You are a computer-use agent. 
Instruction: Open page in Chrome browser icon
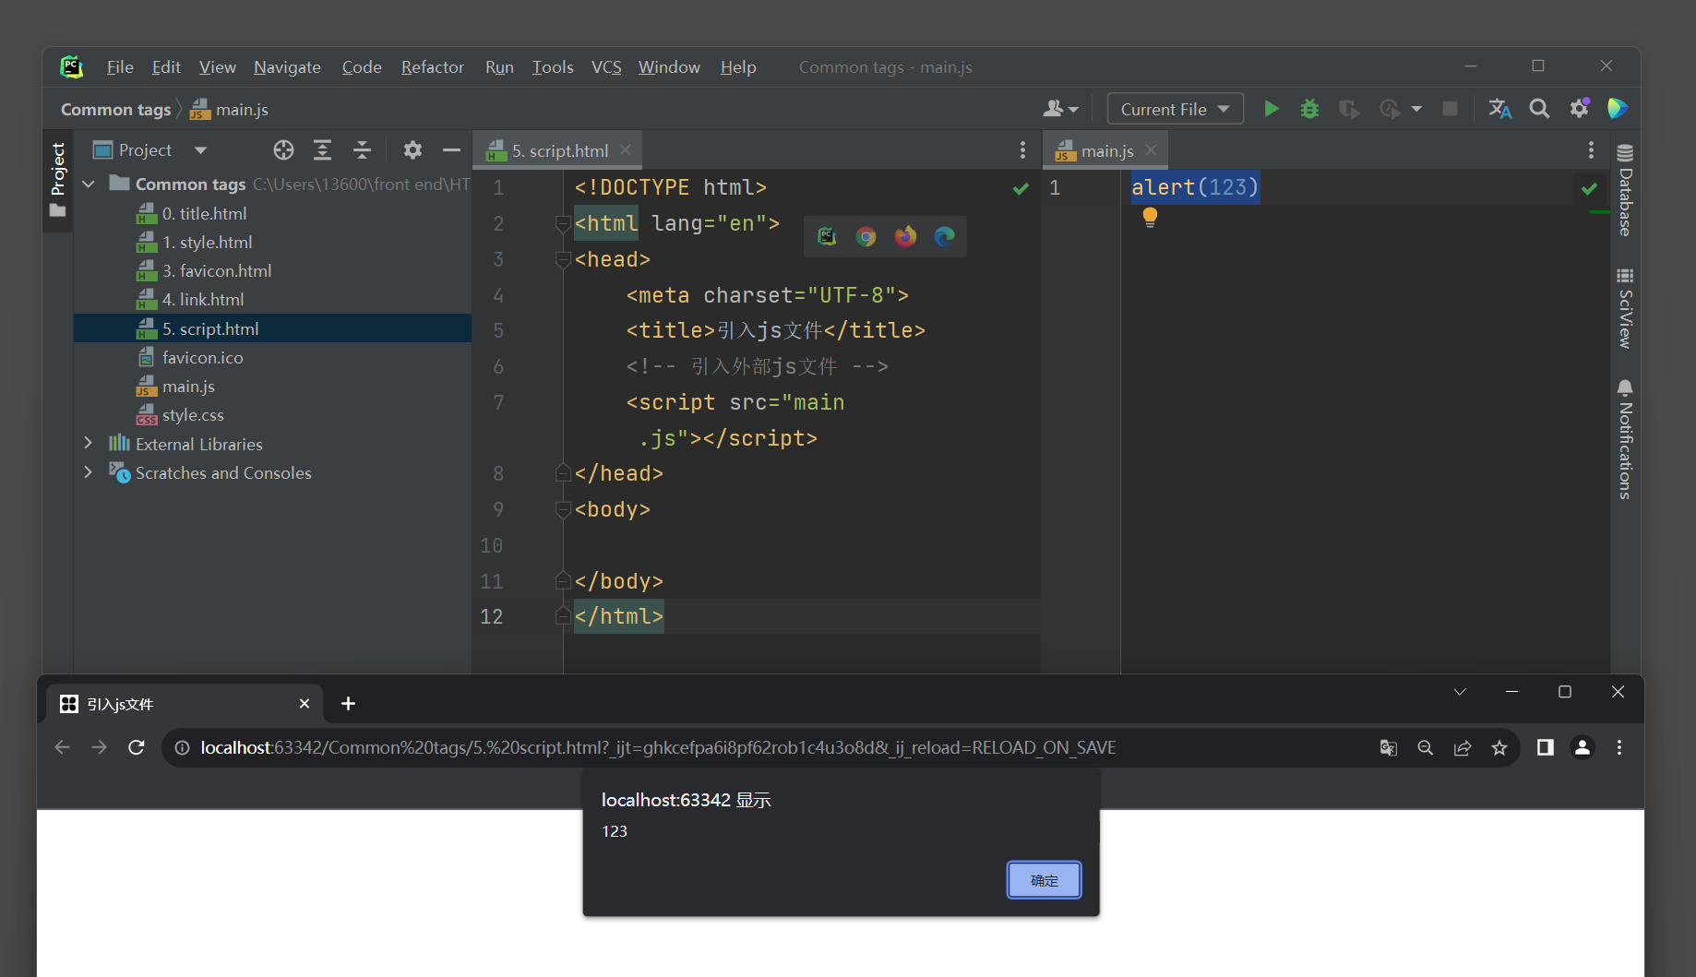866,237
